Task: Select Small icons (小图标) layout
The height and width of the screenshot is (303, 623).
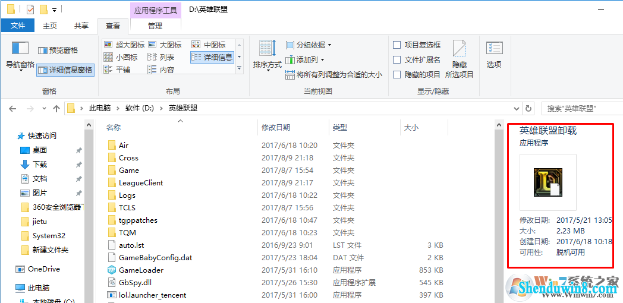Action: 121,57
